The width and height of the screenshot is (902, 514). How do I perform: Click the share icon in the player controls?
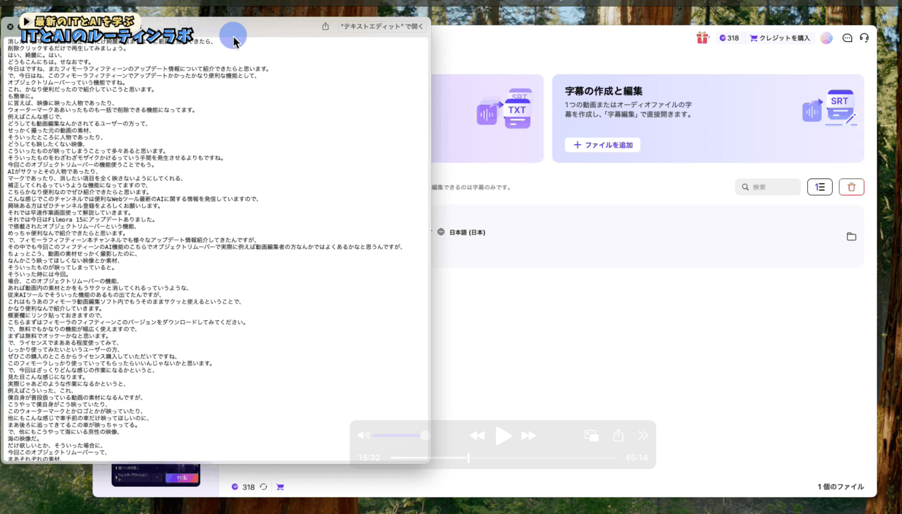click(618, 435)
